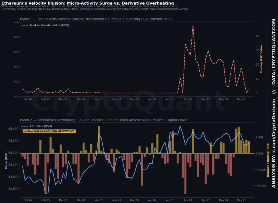Click the 'Apr 20' date under Panel 1

click(x=188, y=99)
